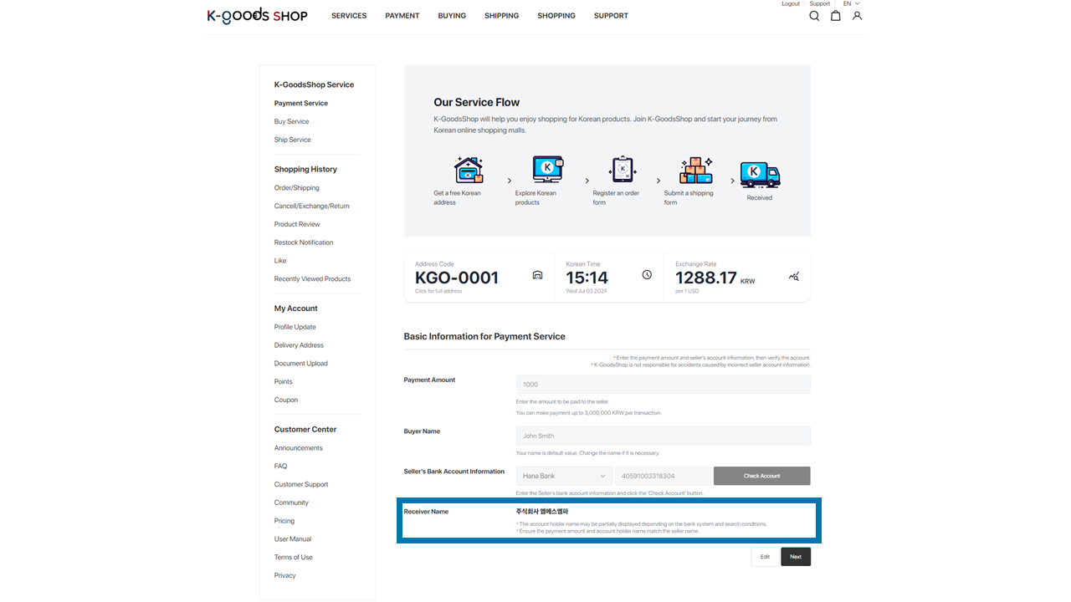The width and height of the screenshot is (1071, 602).
Task: Open Customer Support in sidebar
Action: (x=301, y=485)
